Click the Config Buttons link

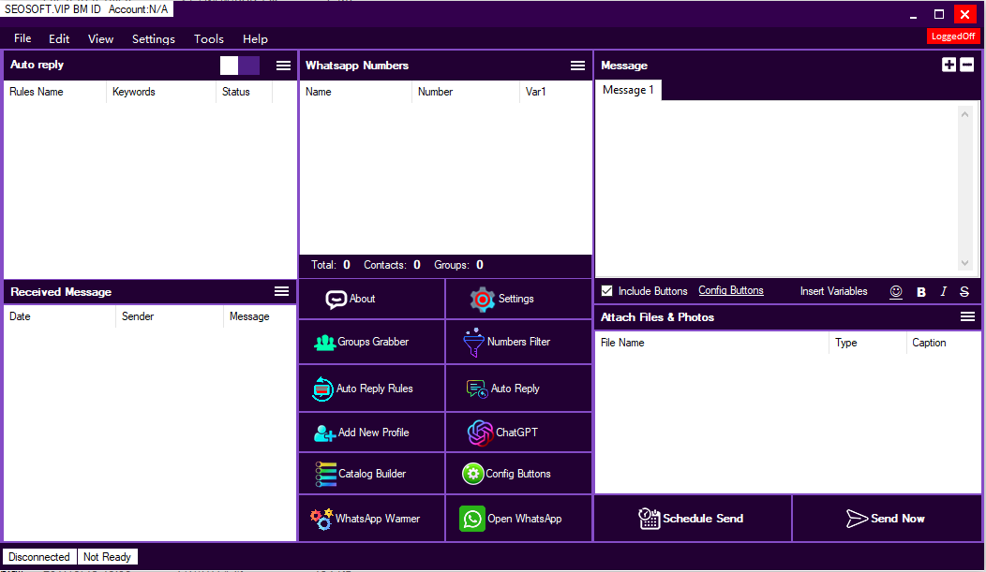(x=731, y=291)
